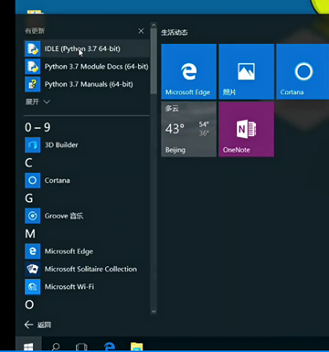Launch Edge from the taskbar
Viewport: 329px width, 352px height.
tap(110, 347)
